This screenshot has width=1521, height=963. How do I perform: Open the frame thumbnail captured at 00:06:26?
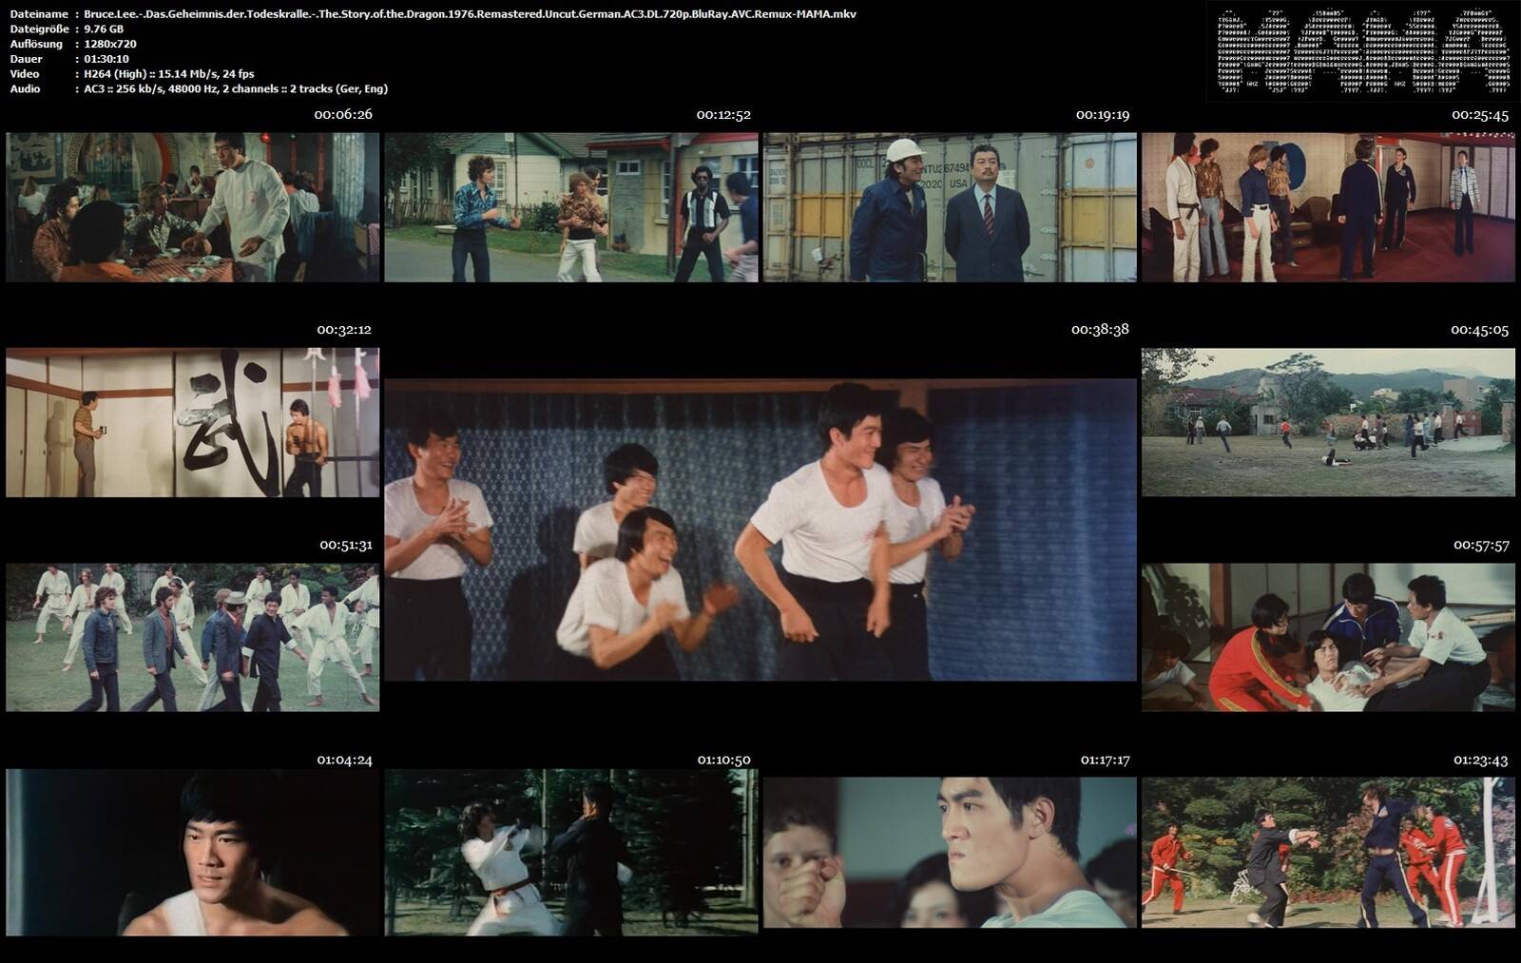pyautogui.click(x=192, y=206)
